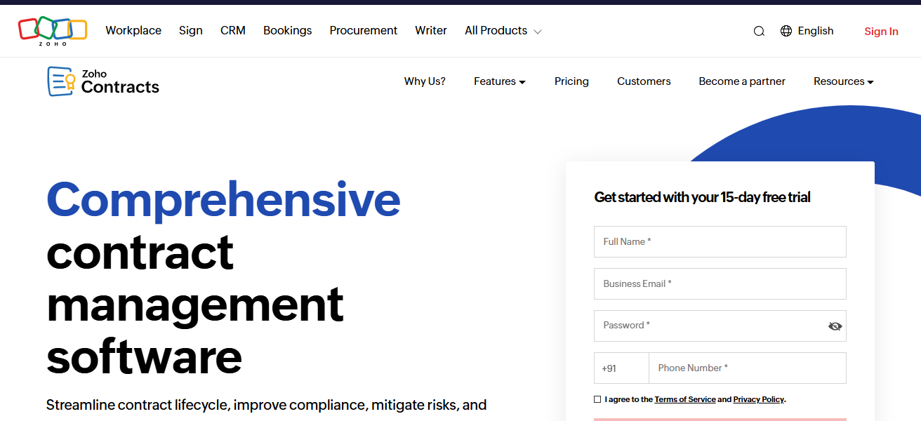The width and height of the screenshot is (921, 421).
Task: Focus the Password field
Action: click(x=720, y=326)
